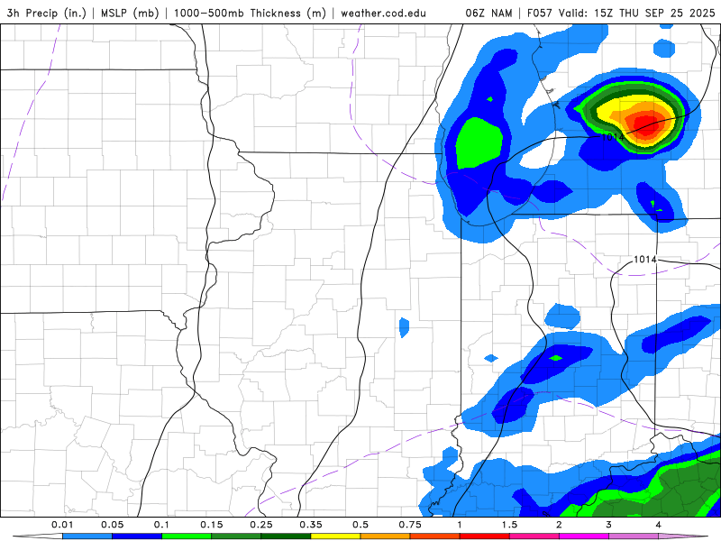The image size is (721, 541).
Task: Click the 1014 isobar label beside the red precipitation core
Action: pyautogui.click(x=613, y=137)
